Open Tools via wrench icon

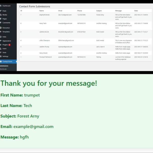click(1, 52)
